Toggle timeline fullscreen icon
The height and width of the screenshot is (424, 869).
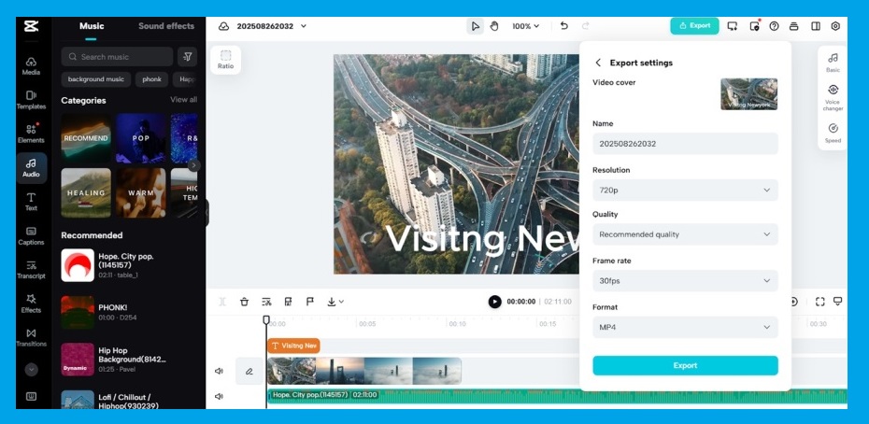pyautogui.click(x=819, y=302)
